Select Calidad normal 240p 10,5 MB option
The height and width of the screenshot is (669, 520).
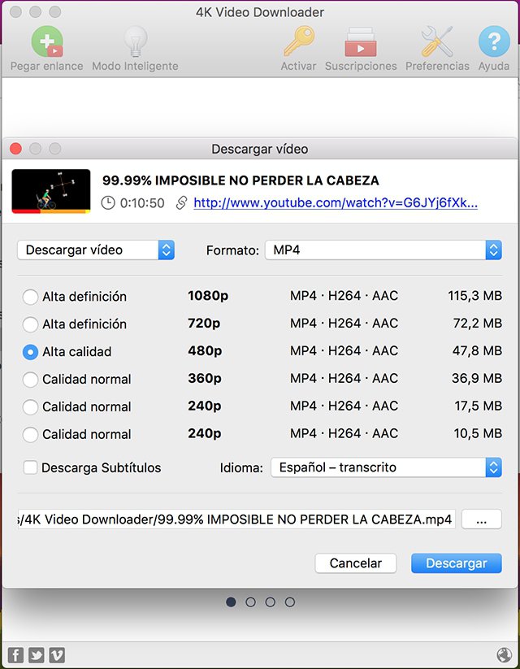[x=30, y=434]
